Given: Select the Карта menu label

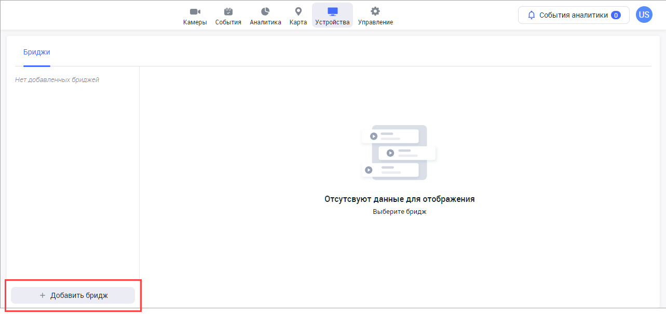Looking at the screenshot, I should point(298,22).
